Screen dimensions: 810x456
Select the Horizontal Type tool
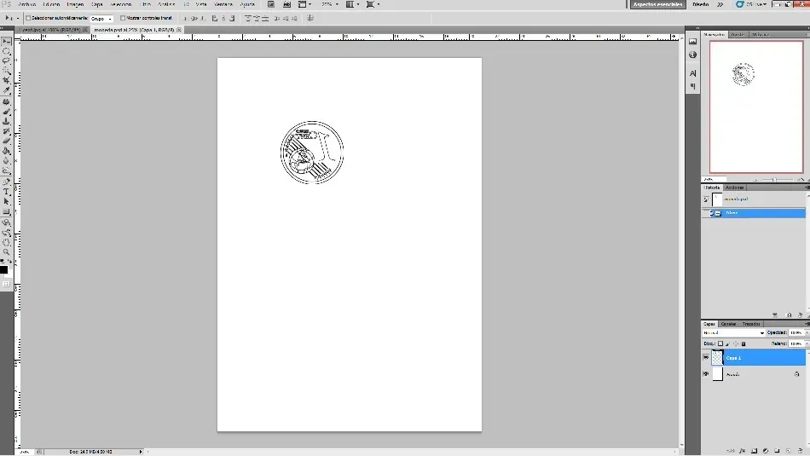(6, 192)
